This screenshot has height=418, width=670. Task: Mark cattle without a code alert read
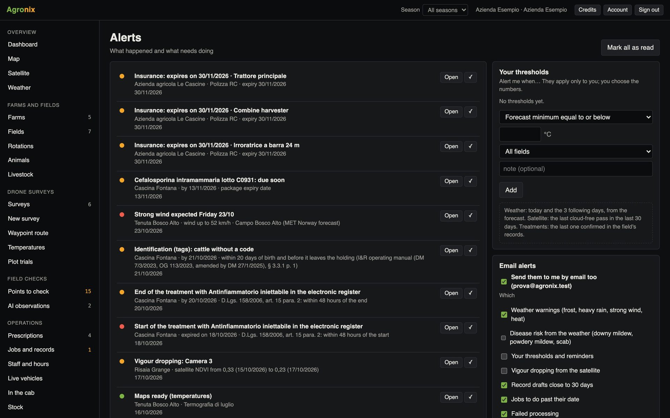click(x=470, y=250)
